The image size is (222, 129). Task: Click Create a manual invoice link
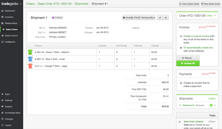(x=196, y=36)
